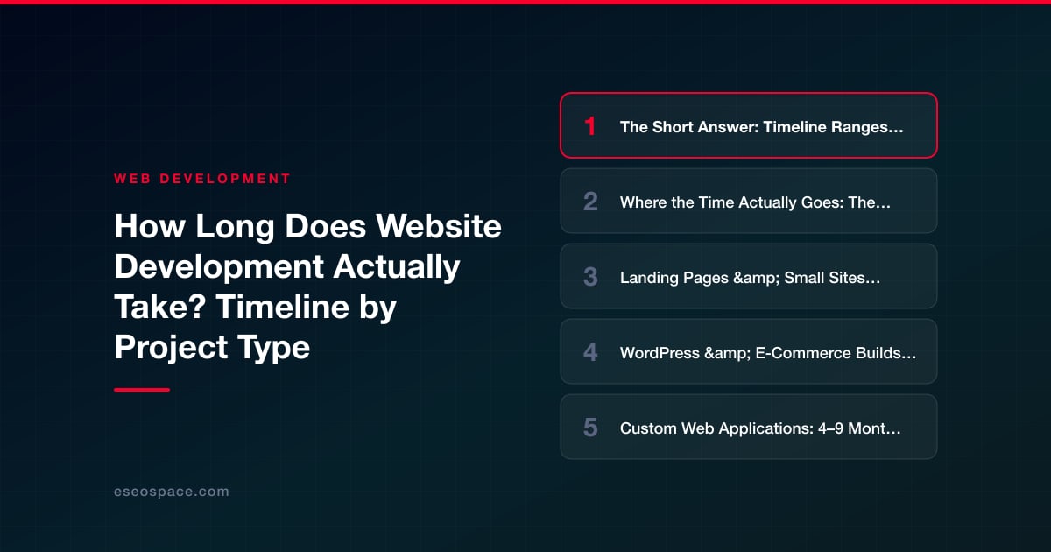Visit the eseospace.com link
The image size is (1051, 552).
click(x=172, y=492)
